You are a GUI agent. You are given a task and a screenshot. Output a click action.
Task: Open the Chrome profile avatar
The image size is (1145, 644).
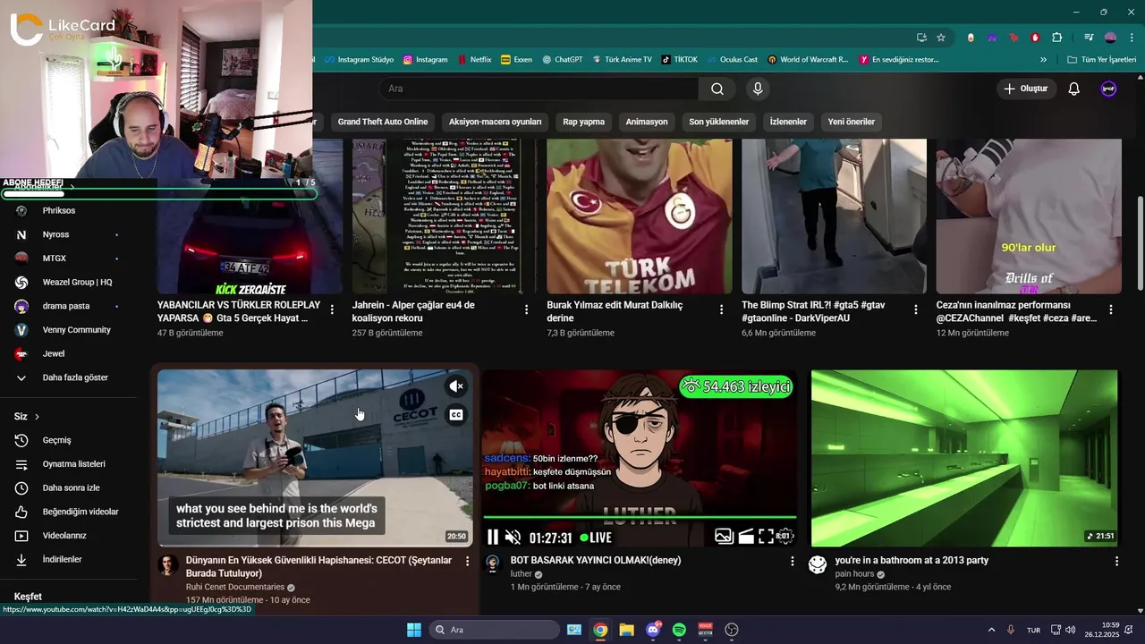pyautogui.click(x=1110, y=38)
